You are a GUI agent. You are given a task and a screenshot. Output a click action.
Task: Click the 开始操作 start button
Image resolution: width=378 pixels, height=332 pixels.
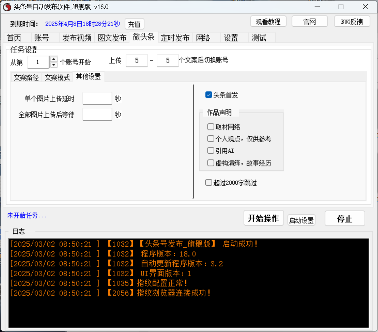point(264,218)
